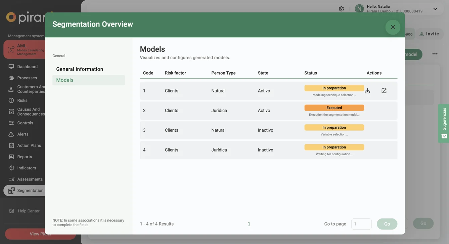
Task: Click the three-dot more options menu
Action: pos(435,54)
